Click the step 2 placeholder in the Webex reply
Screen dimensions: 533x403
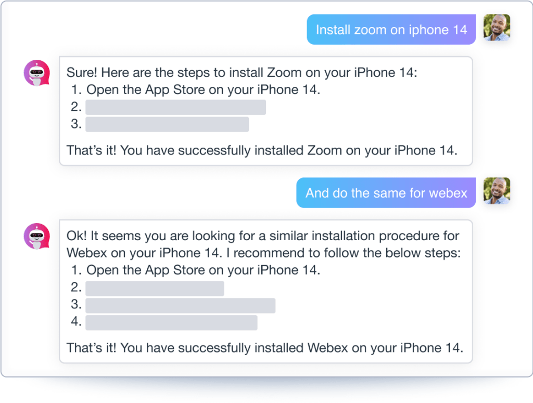pos(155,288)
